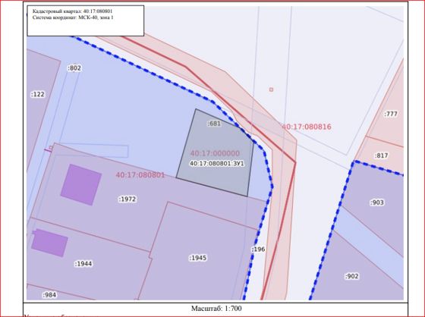425x317 pixels.
Task: Click parcel label :903
Action: (377, 202)
